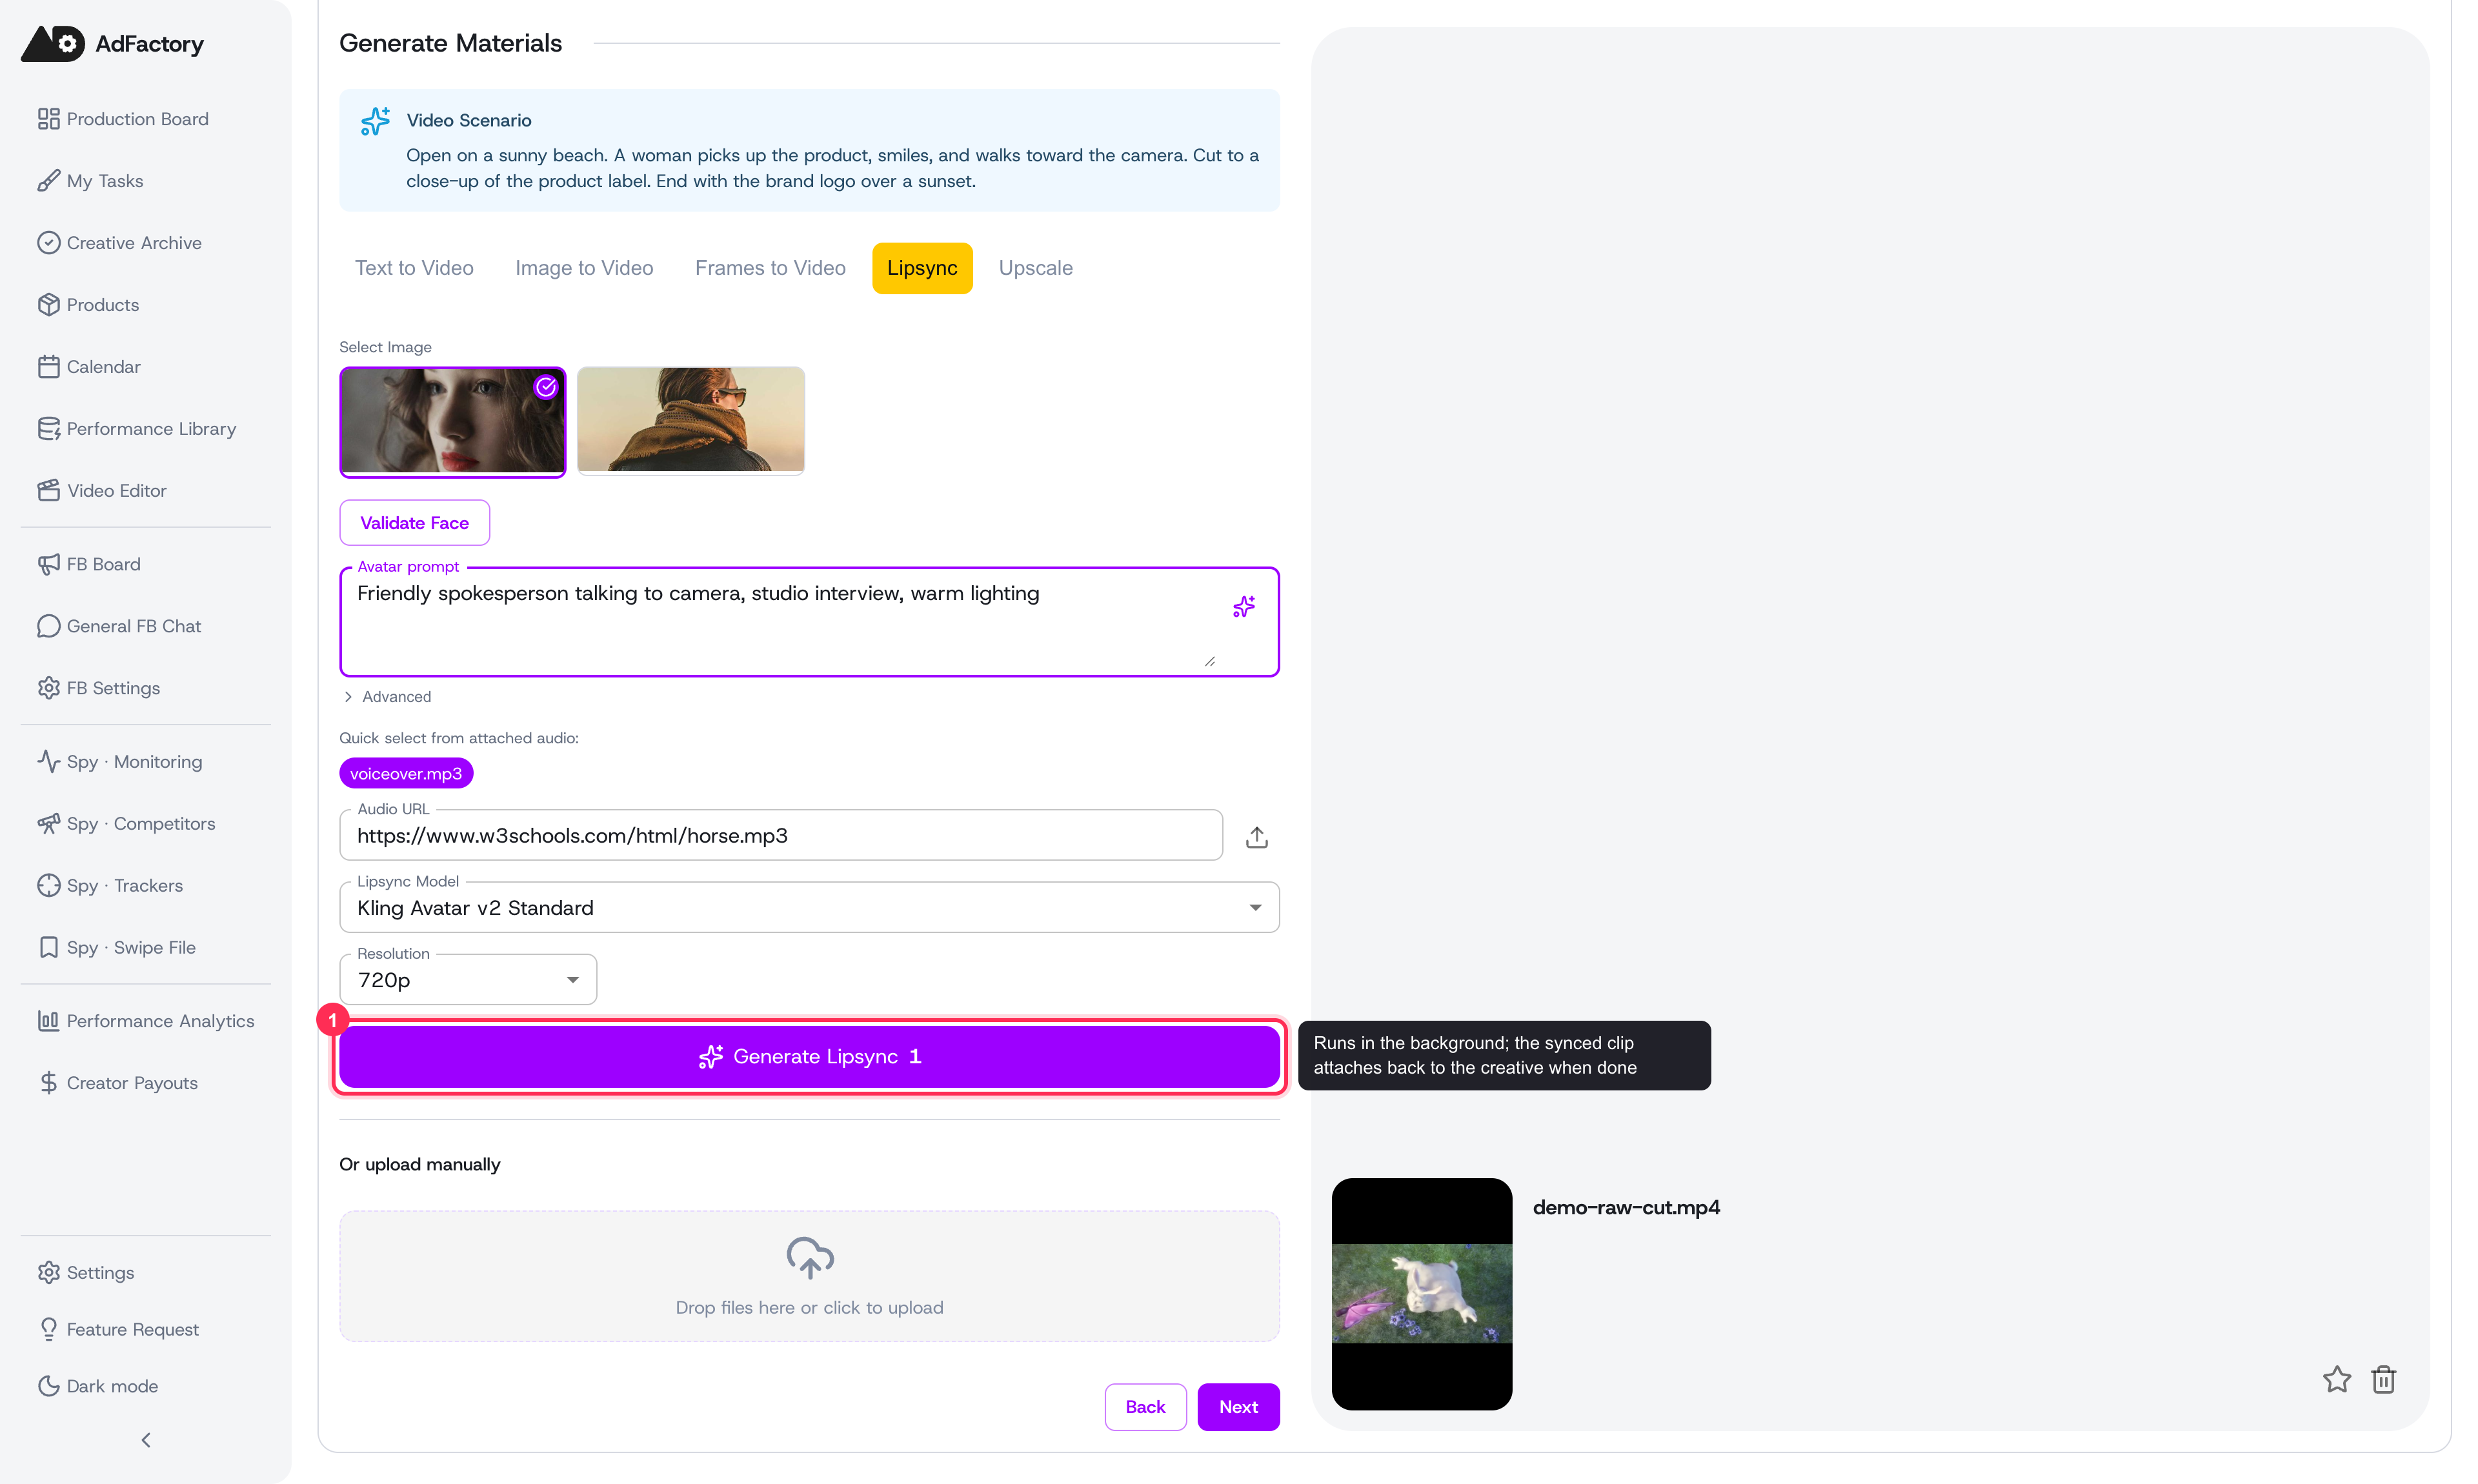
Task: Open Performance Analytics
Action: [x=146, y=1021]
